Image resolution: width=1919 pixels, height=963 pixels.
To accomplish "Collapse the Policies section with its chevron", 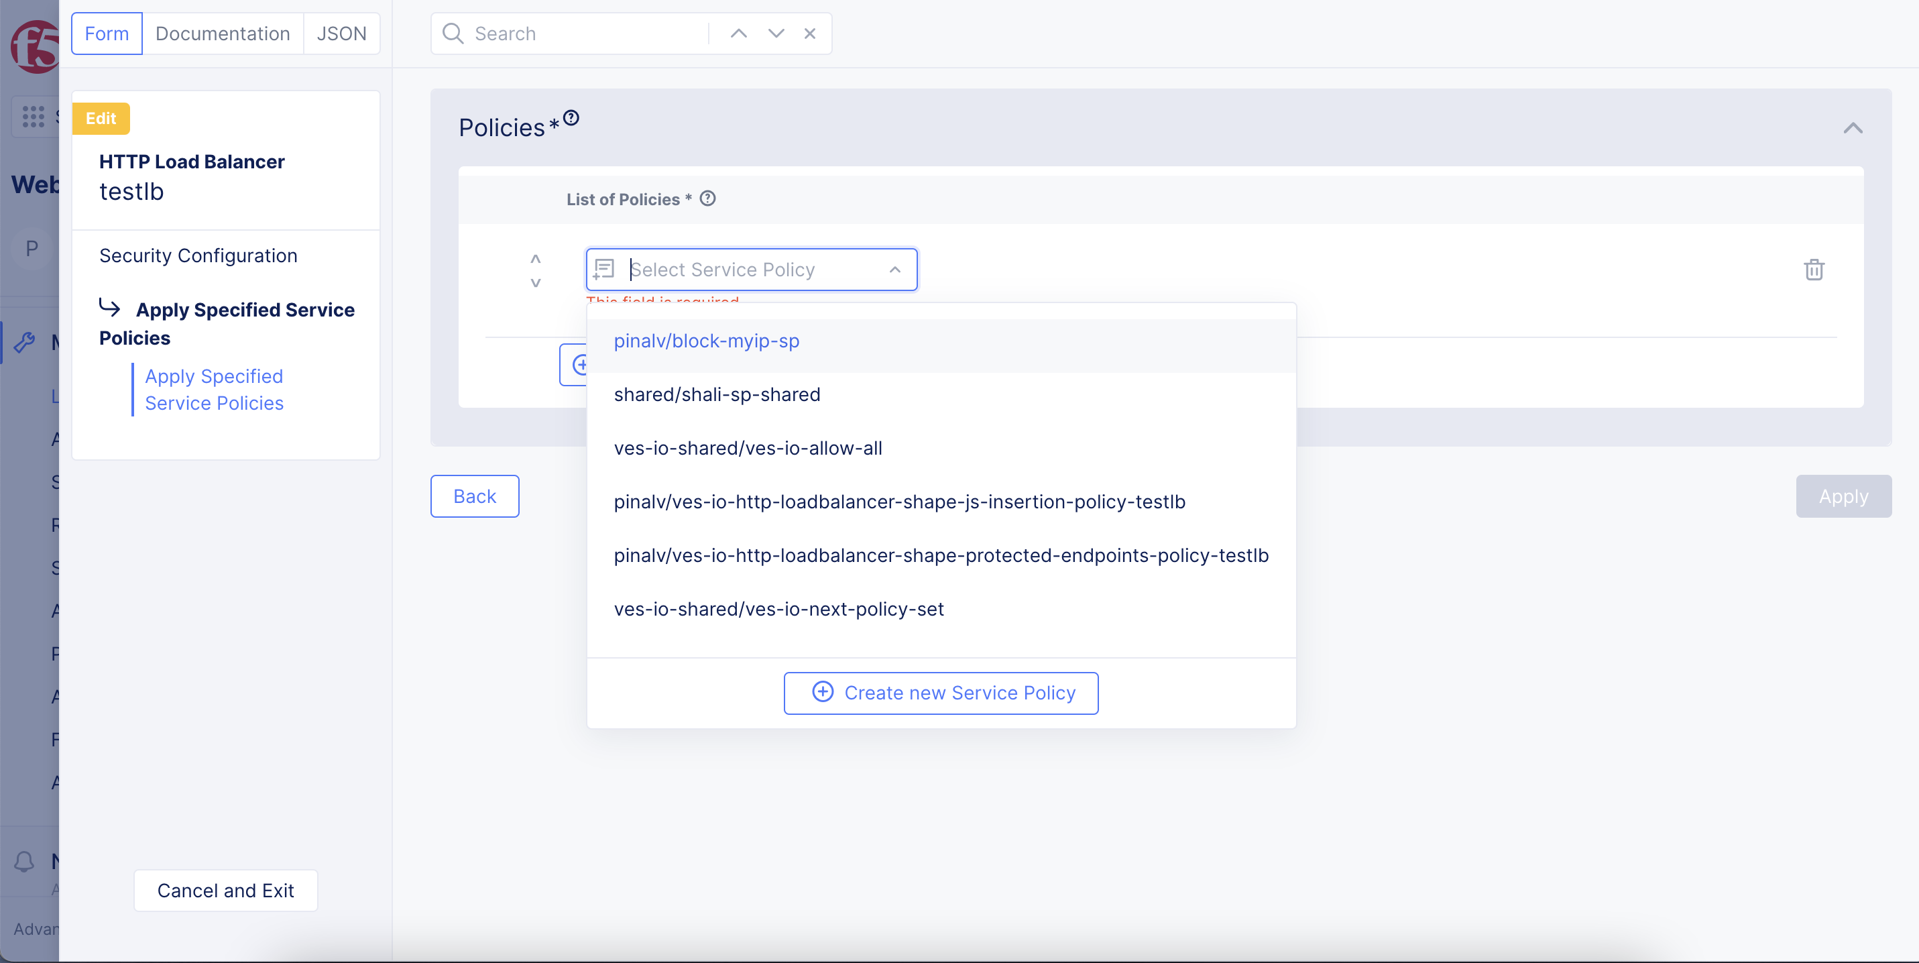I will [x=1854, y=128].
